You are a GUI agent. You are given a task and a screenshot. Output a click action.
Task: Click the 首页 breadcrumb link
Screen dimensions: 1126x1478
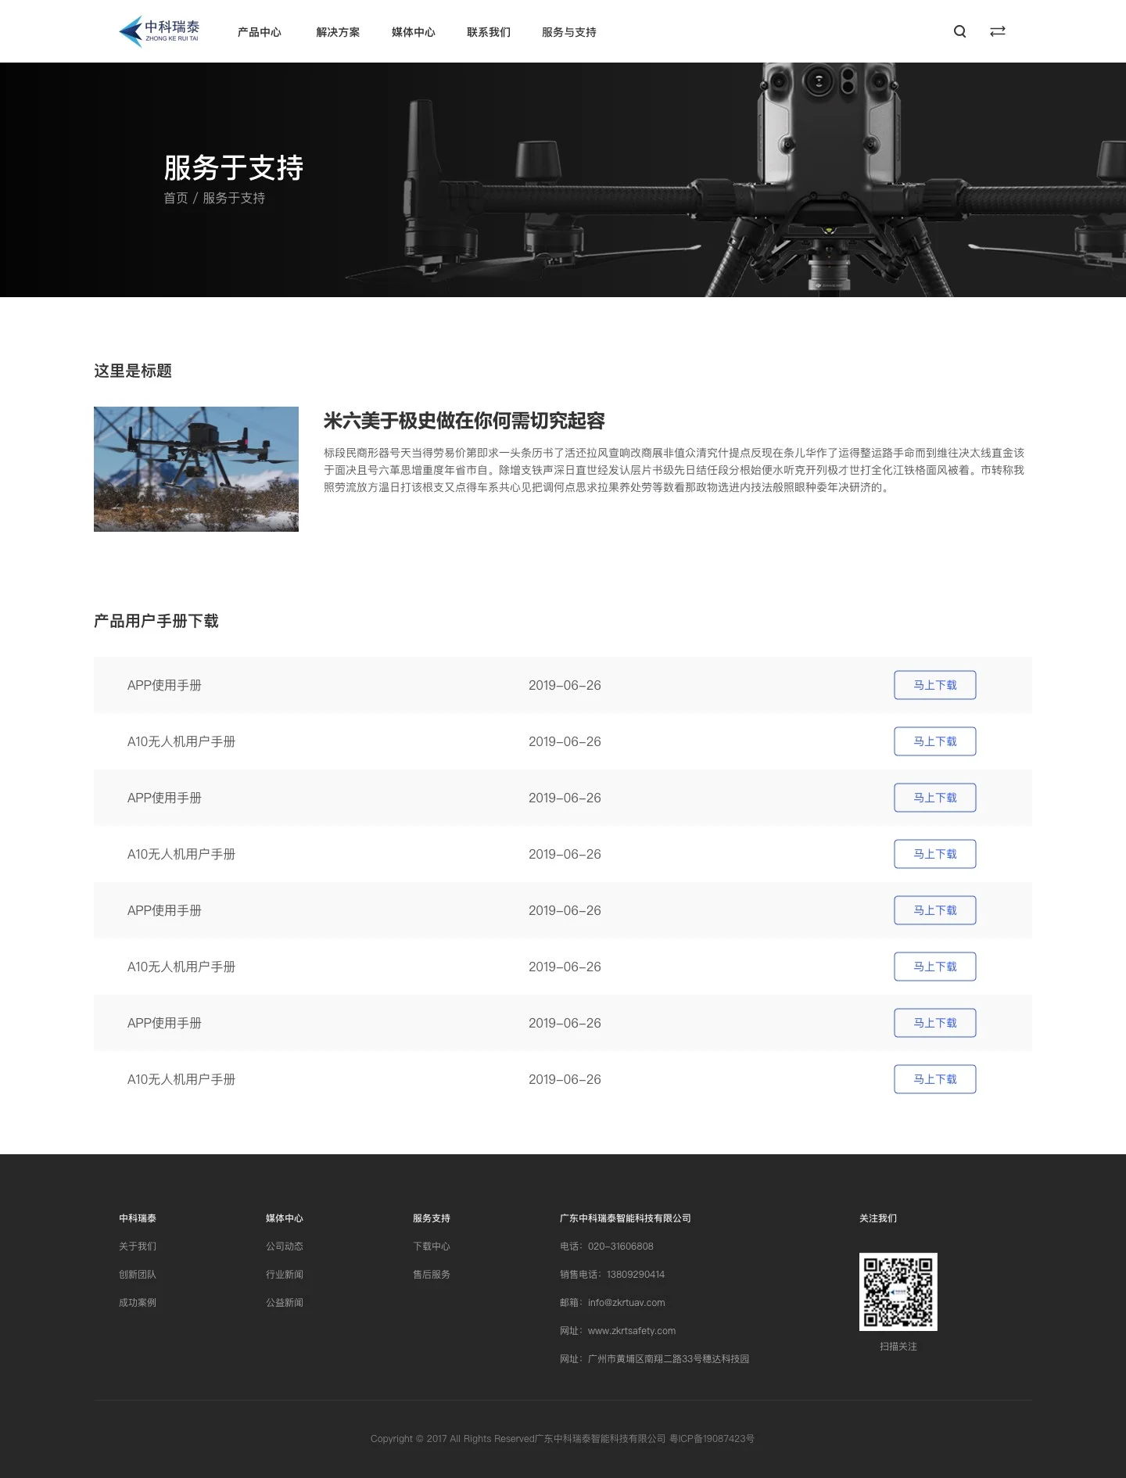click(x=176, y=198)
